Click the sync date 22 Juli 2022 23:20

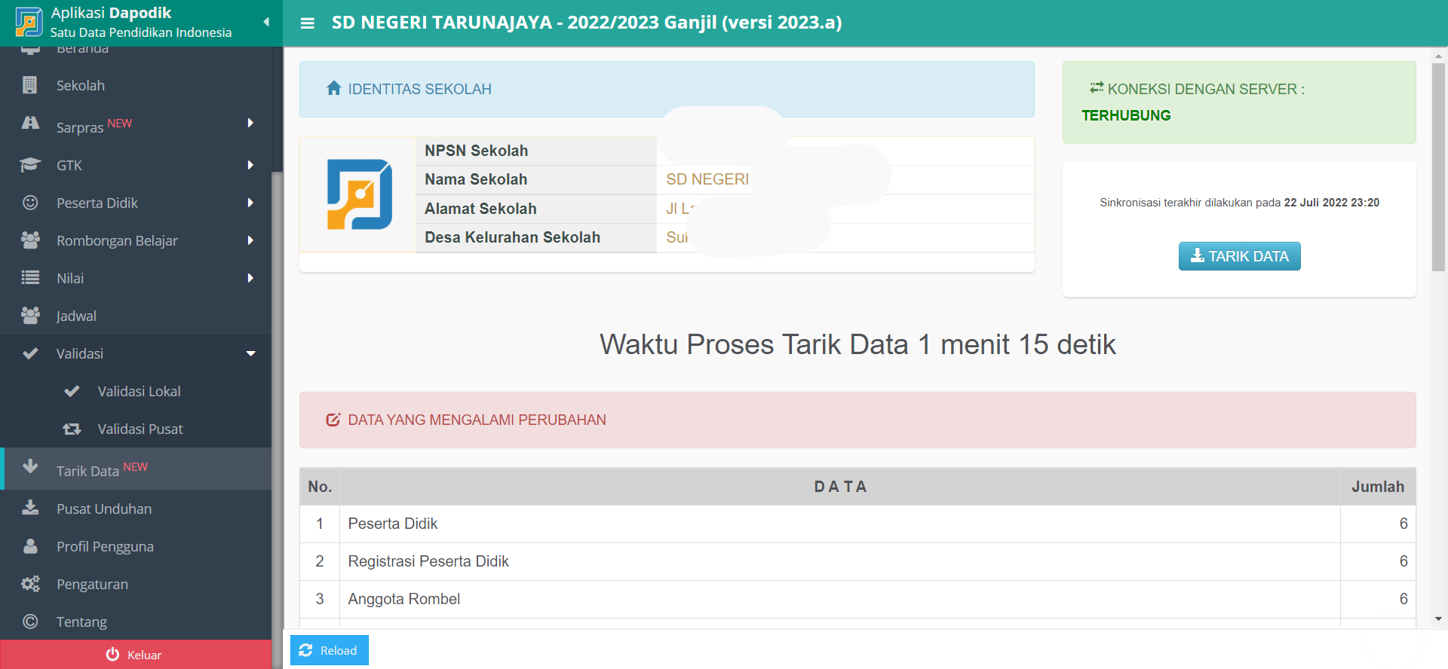1332,203
